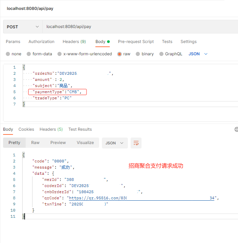Click the request URL input field
The width and height of the screenshot is (238, 243).
tap(137, 27)
